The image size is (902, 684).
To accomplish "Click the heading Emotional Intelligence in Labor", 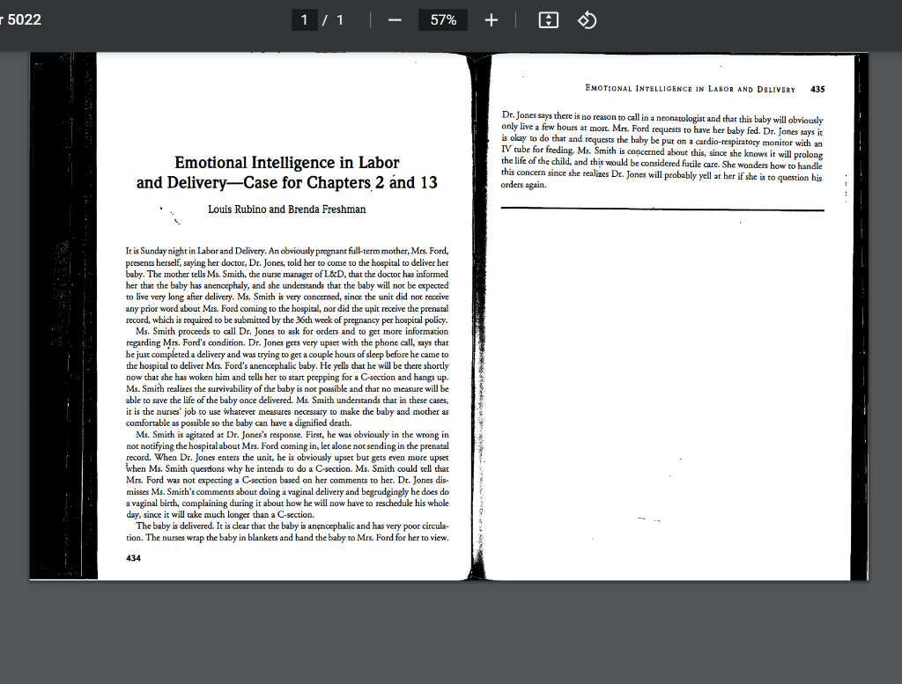I will [286, 163].
